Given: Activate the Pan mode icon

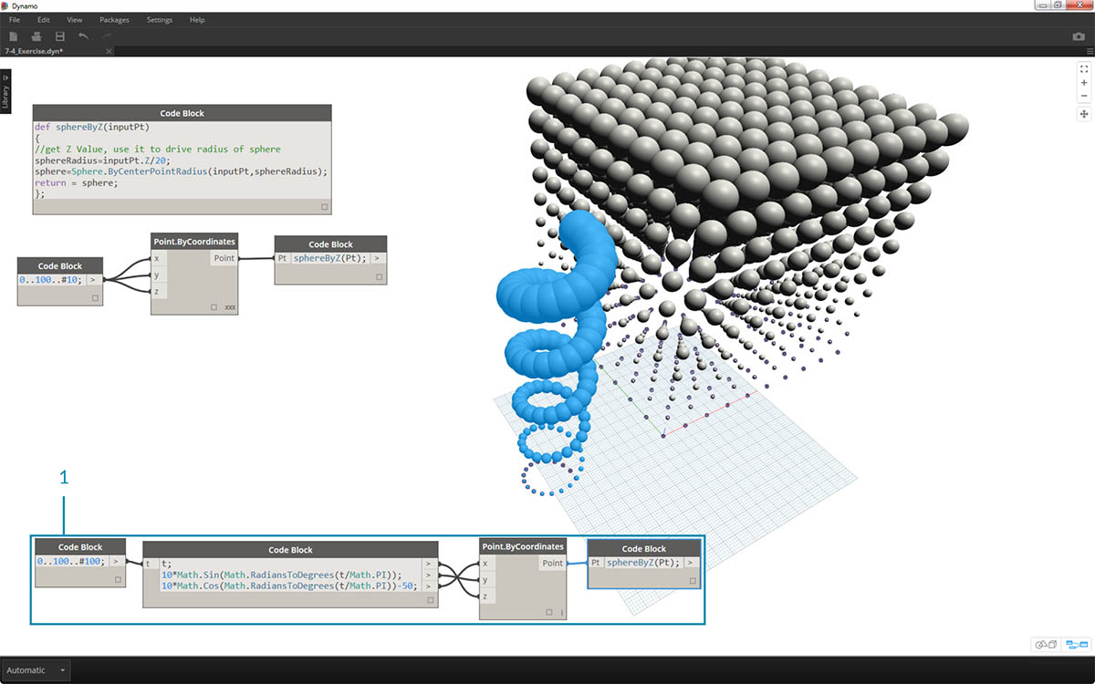Looking at the screenshot, I should click(x=1084, y=114).
